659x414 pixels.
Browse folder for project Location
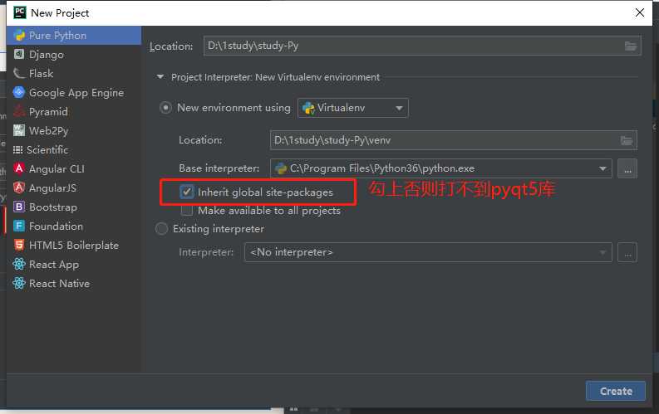point(631,46)
